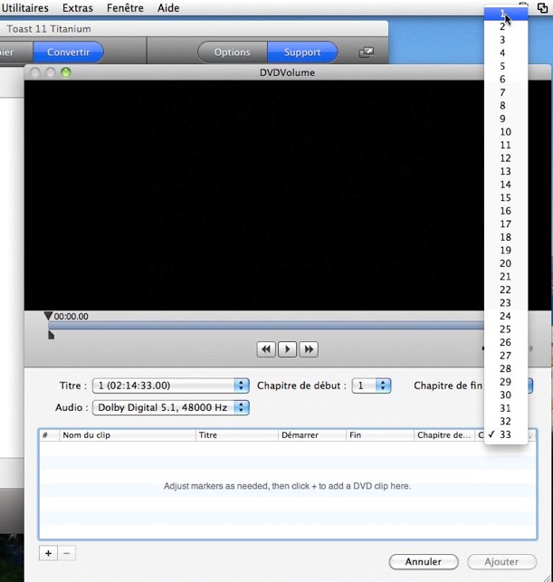Select chapter 20 in the popup list
553x582 pixels.
tap(506, 263)
